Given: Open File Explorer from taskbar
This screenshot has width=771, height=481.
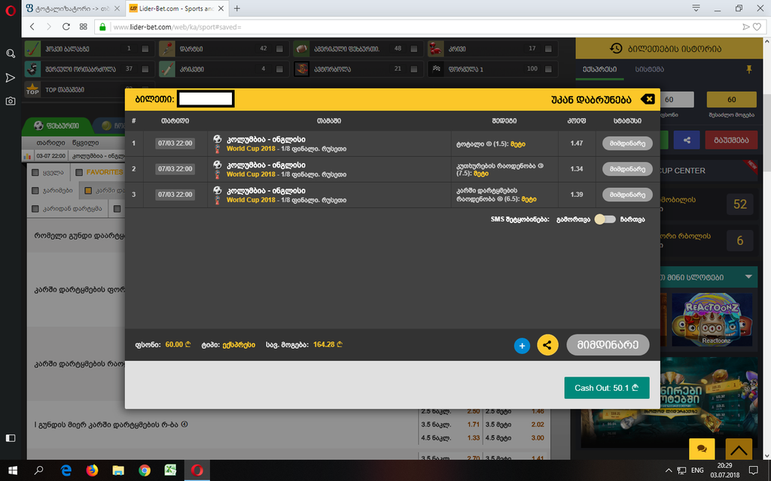Looking at the screenshot, I should coord(118,470).
